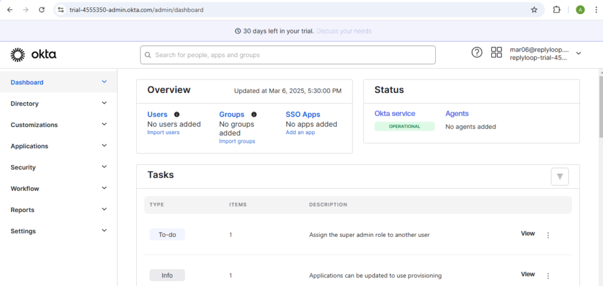Click the search for people, apps and groups field
Image resolution: width=603 pixels, height=286 pixels.
pos(288,55)
